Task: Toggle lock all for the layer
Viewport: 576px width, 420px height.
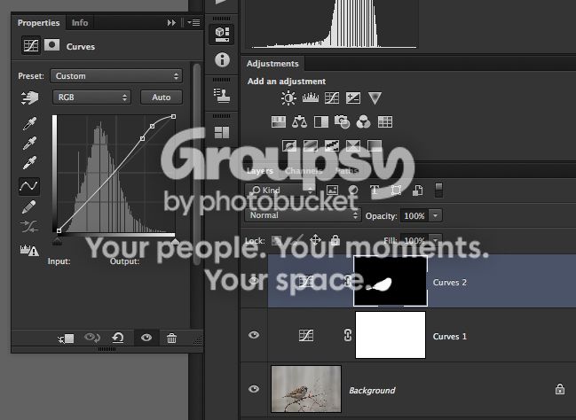Action: point(335,240)
